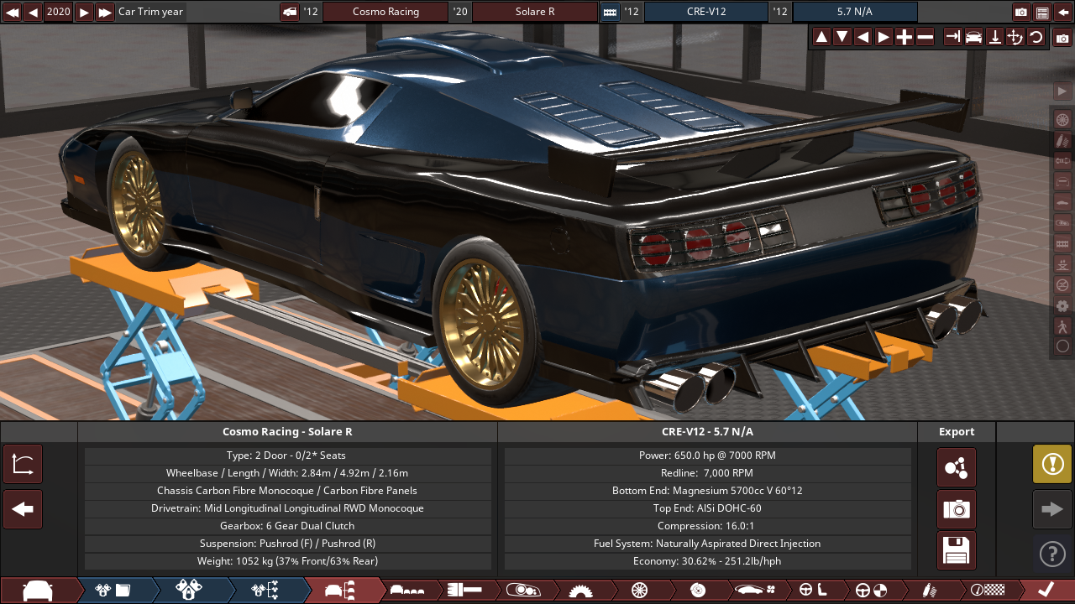Move camera up with the up triangle
The image size is (1075, 604).
click(821, 37)
